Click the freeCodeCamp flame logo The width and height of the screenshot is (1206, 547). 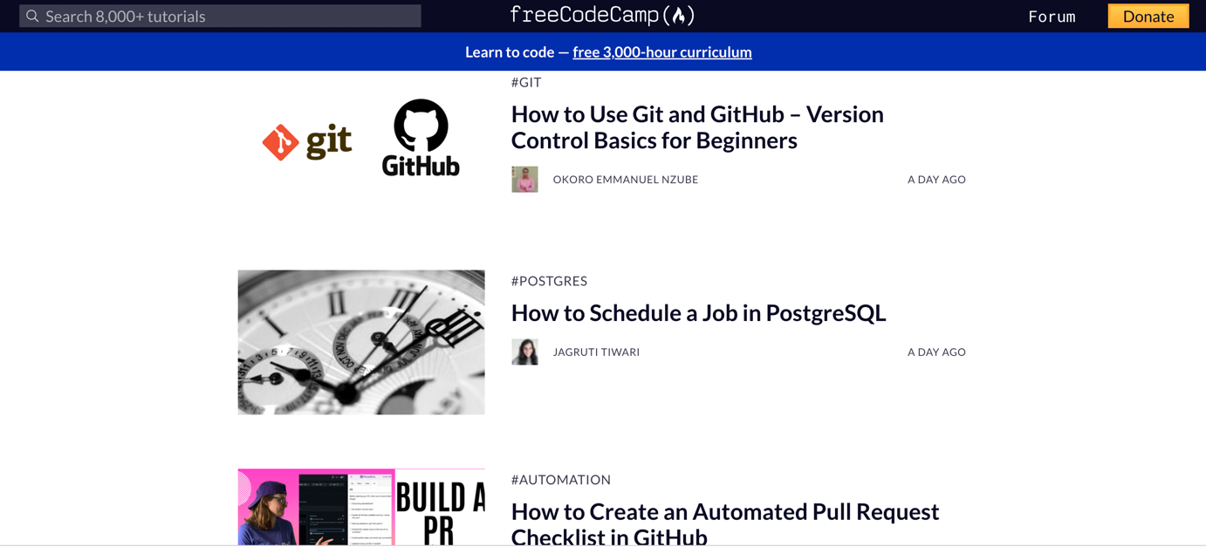click(x=679, y=16)
